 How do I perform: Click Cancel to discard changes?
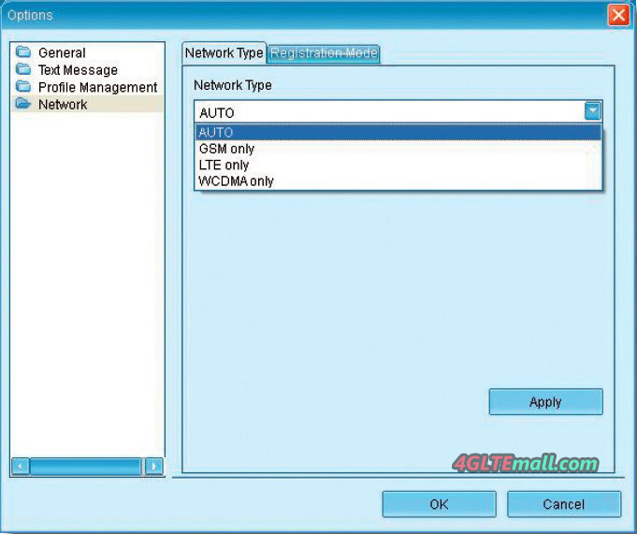tap(563, 504)
